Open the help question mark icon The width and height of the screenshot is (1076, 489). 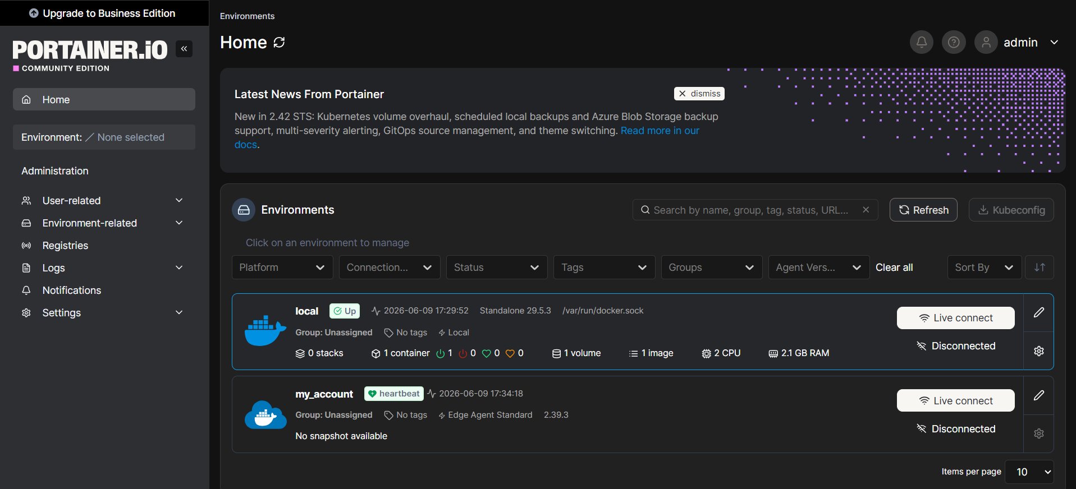(x=954, y=42)
